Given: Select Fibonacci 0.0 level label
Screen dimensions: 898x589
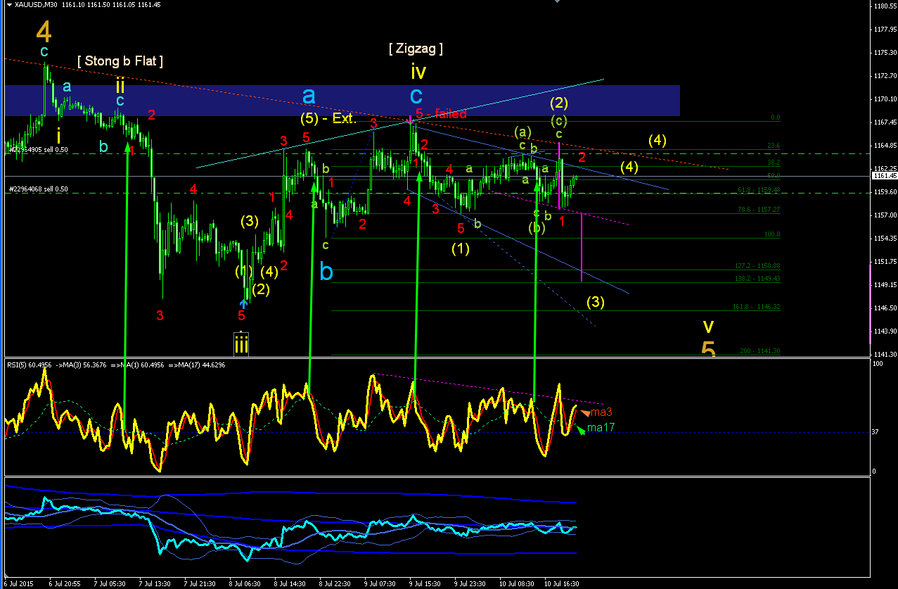Looking at the screenshot, I should 776,118.
